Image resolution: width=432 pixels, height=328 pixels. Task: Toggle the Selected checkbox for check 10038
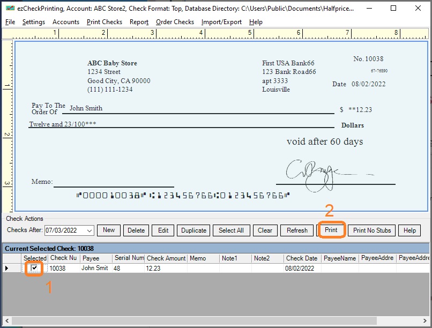click(34, 268)
